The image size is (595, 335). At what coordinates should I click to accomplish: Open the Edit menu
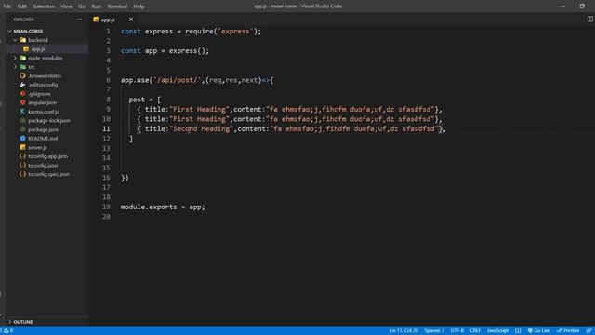[x=22, y=7]
